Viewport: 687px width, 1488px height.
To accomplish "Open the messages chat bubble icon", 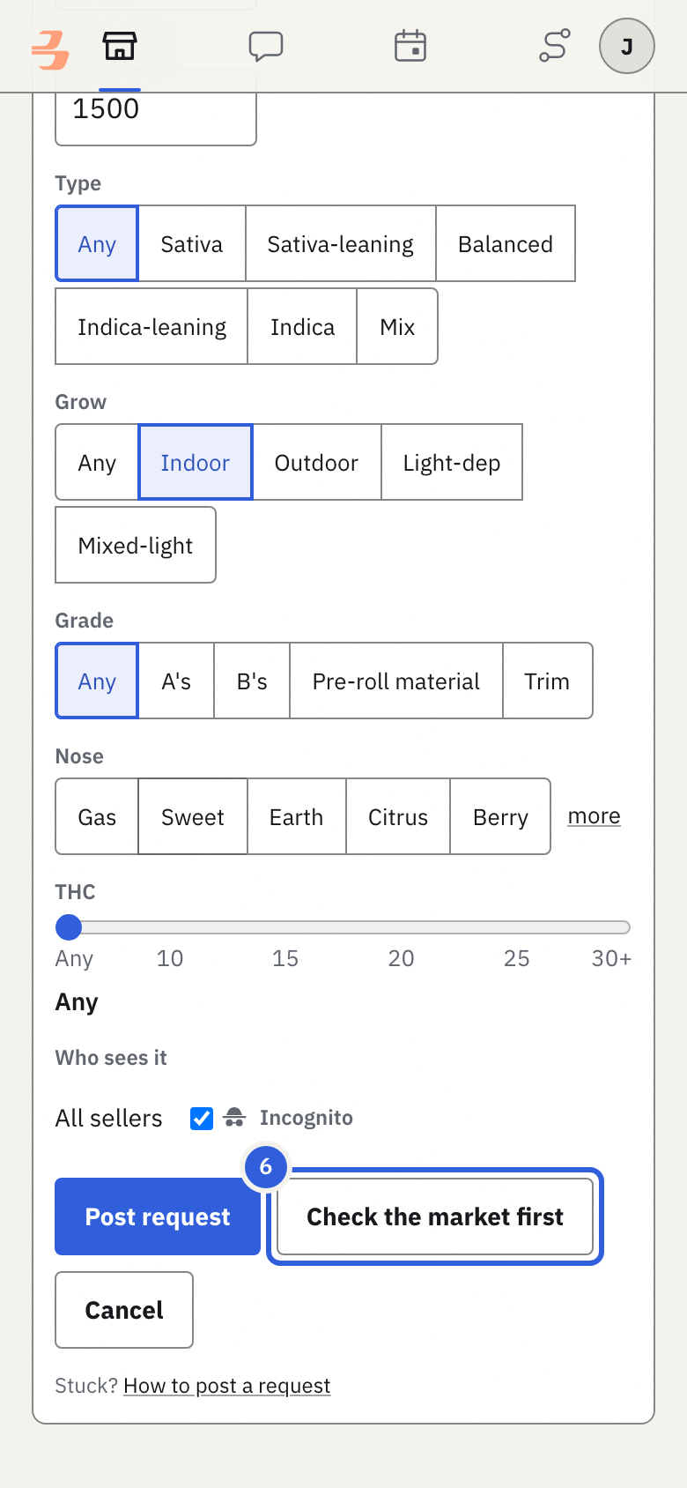I will pos(265,46).
